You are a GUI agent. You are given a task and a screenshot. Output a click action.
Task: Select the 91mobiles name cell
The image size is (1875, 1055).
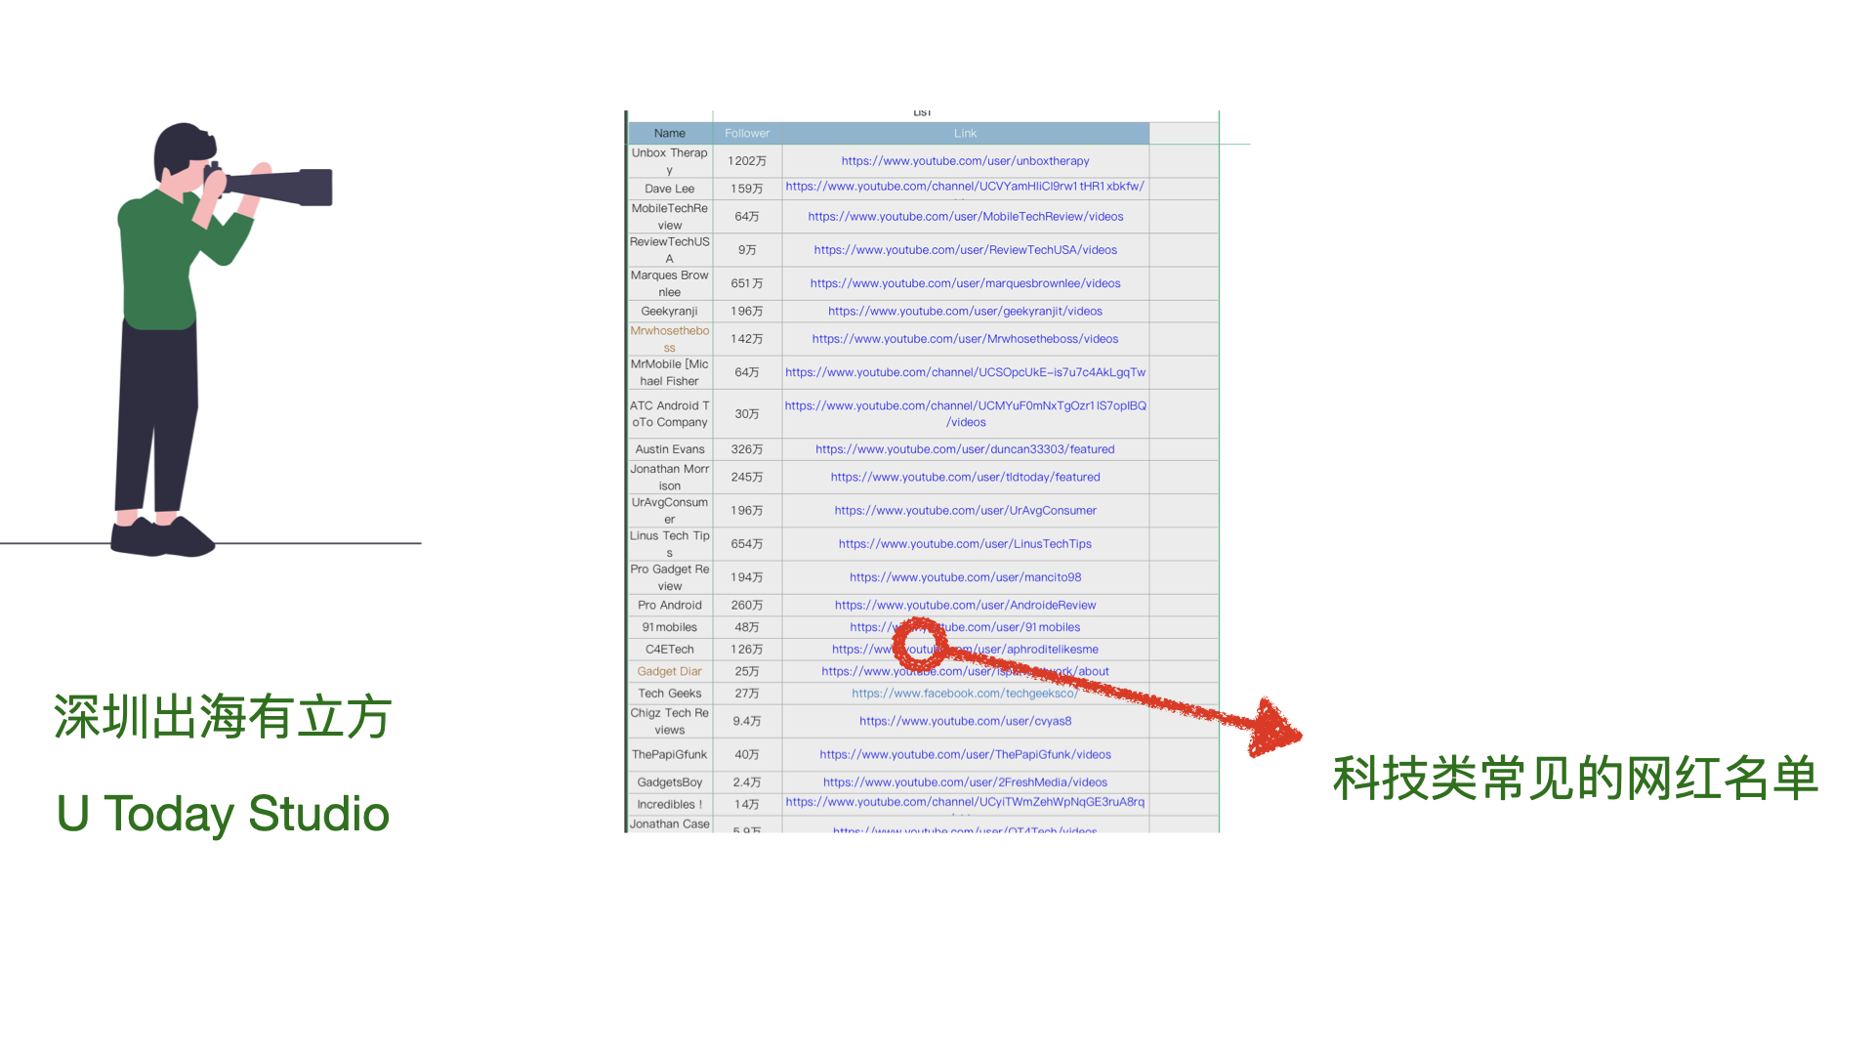[670, 627]
